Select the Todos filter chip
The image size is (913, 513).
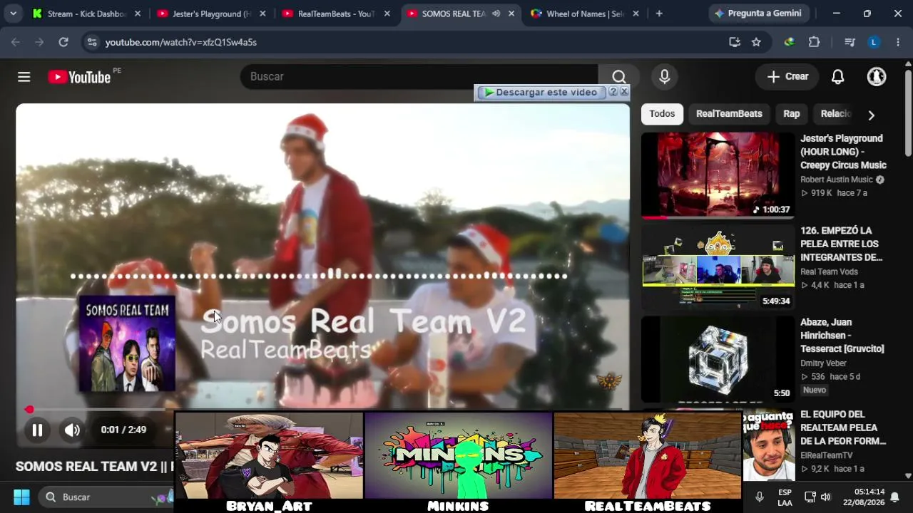click(662, 114)
